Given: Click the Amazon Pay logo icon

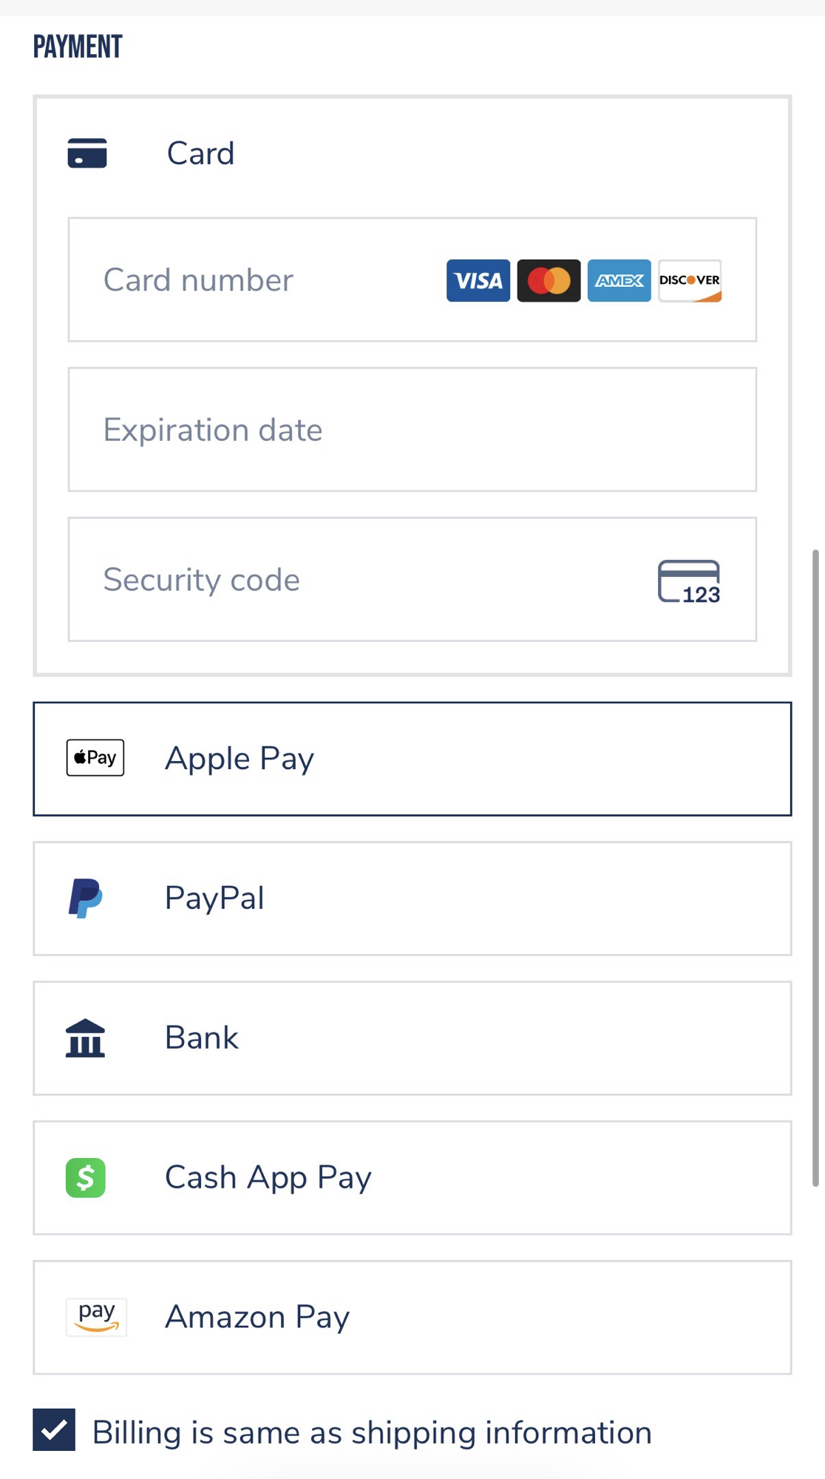Looking at the screenshot, I should [x=96, y=1317].
